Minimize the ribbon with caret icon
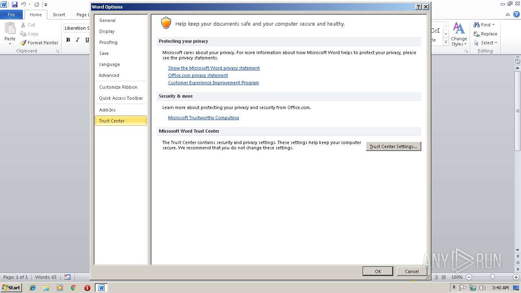Viewport: 521px width, 293px height. (508, 15)
